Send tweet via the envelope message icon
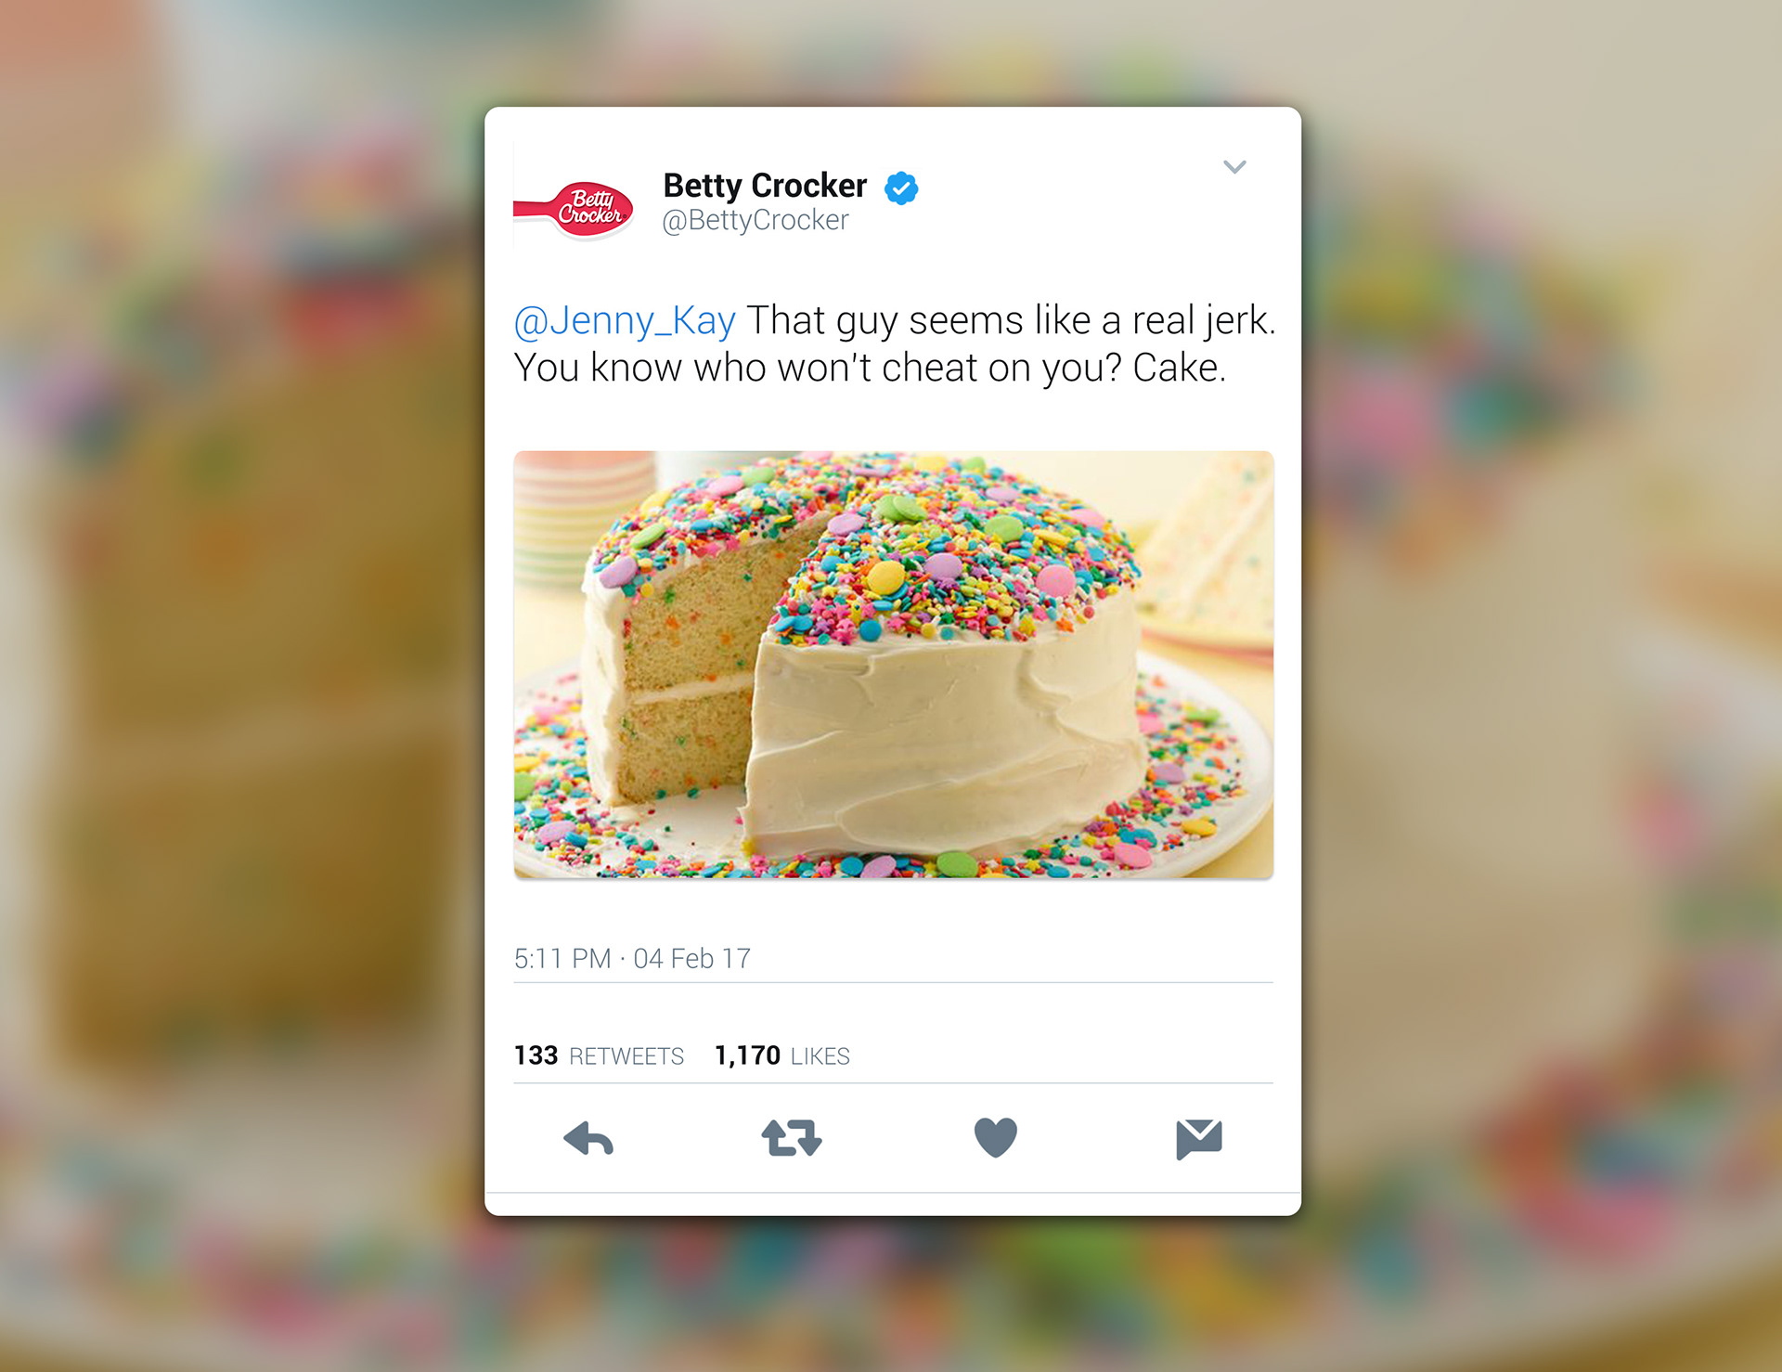Viewport: 1782px width, 1372px height. (1199, 1139)
